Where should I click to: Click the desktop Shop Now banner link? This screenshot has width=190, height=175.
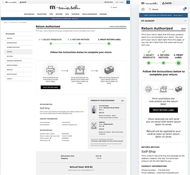pyautogui.click(x=75, y=19)
